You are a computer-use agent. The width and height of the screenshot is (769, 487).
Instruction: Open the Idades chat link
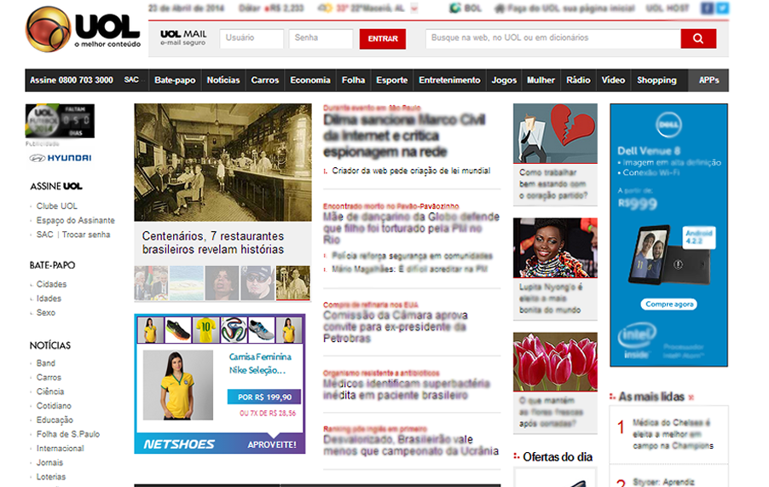(x=49, y=299)
